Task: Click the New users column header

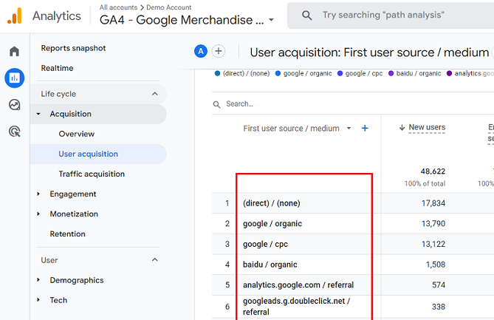Action: tap(427, 127)
